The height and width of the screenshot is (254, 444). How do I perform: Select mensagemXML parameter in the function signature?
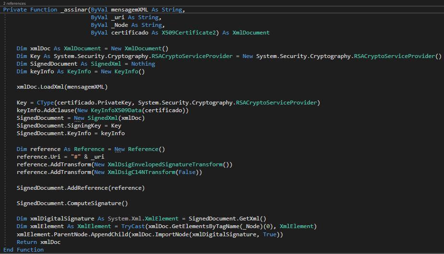pyautogui.click(x=129, y=10)
